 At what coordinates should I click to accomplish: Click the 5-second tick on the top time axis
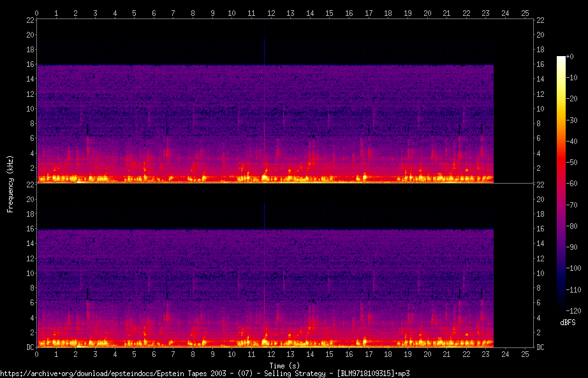[135, 13]
